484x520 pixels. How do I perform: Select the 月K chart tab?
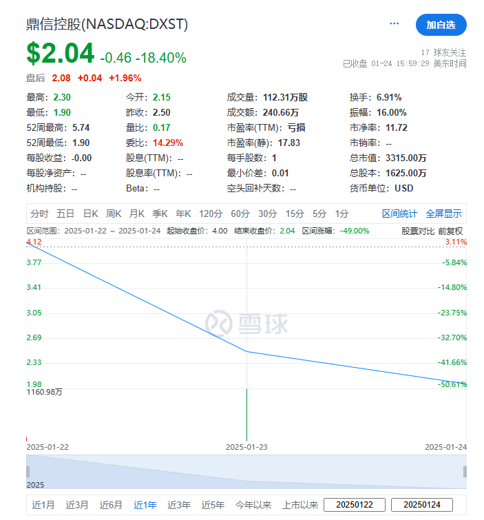click(137, 214)
